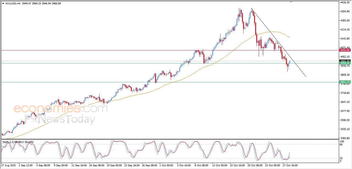Click the 3506.50 price axis value
This screenshot has width=352, height=169.
pos(345,120)
